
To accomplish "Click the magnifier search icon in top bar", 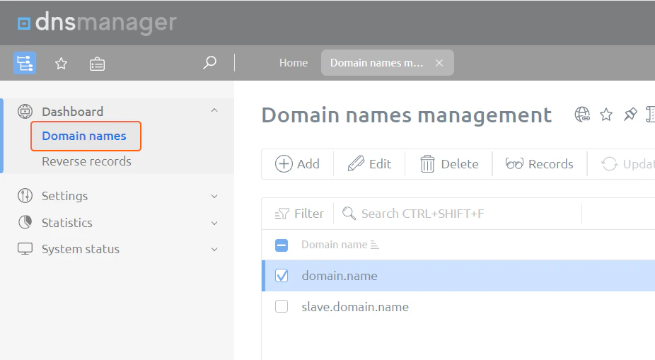I will click(209, 63).
